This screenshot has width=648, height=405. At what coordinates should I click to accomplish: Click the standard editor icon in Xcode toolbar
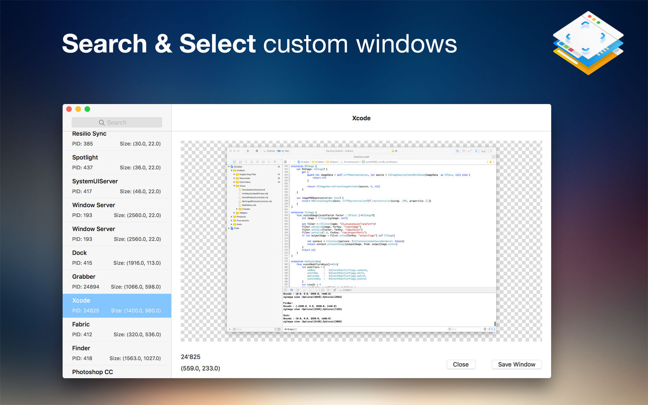[457, 151]
